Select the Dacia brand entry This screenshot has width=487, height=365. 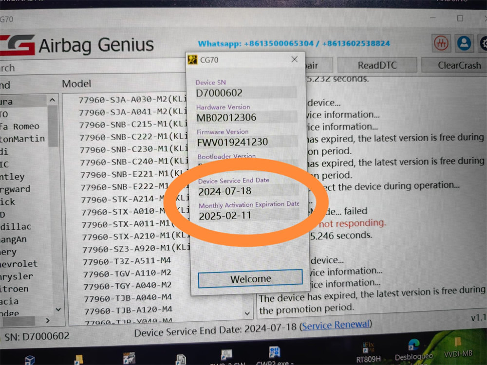pyautogui.click(x=9, y=301)
